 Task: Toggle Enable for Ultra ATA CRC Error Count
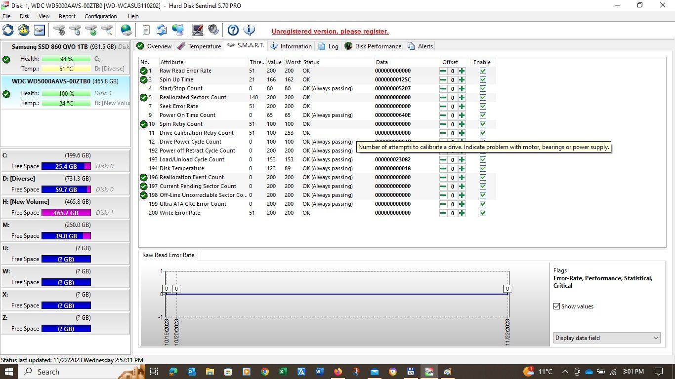coord(483,204)
